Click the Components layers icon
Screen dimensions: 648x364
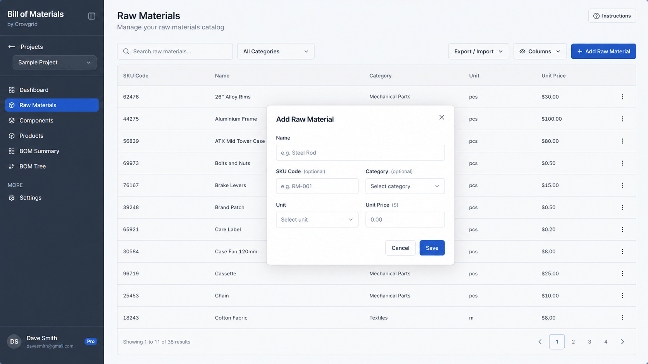click(x=12, y=120)
